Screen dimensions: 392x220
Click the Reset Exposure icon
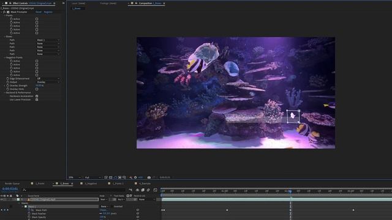(135, 177)
